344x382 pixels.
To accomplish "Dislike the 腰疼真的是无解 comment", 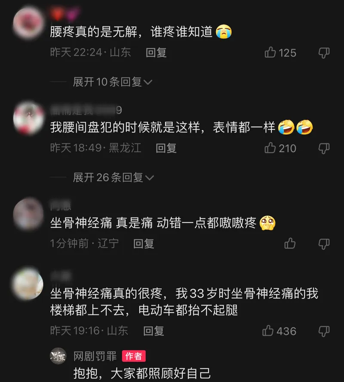I will (324, 52).
